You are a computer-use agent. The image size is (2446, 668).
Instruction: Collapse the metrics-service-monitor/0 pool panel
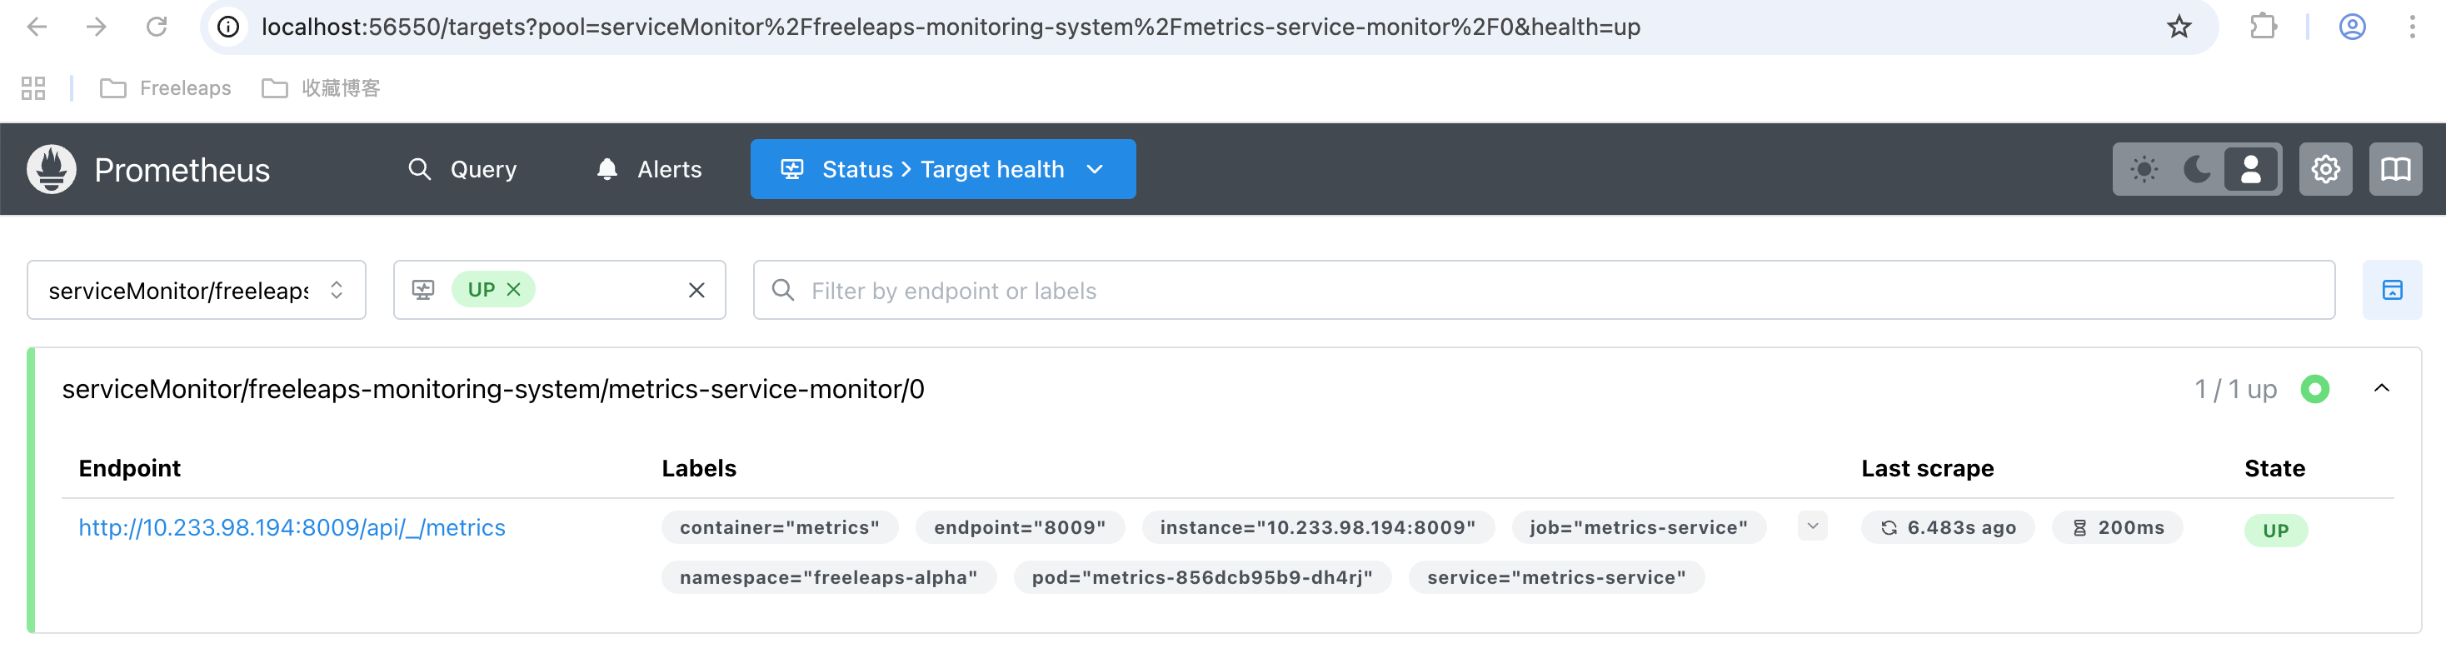2381,388
